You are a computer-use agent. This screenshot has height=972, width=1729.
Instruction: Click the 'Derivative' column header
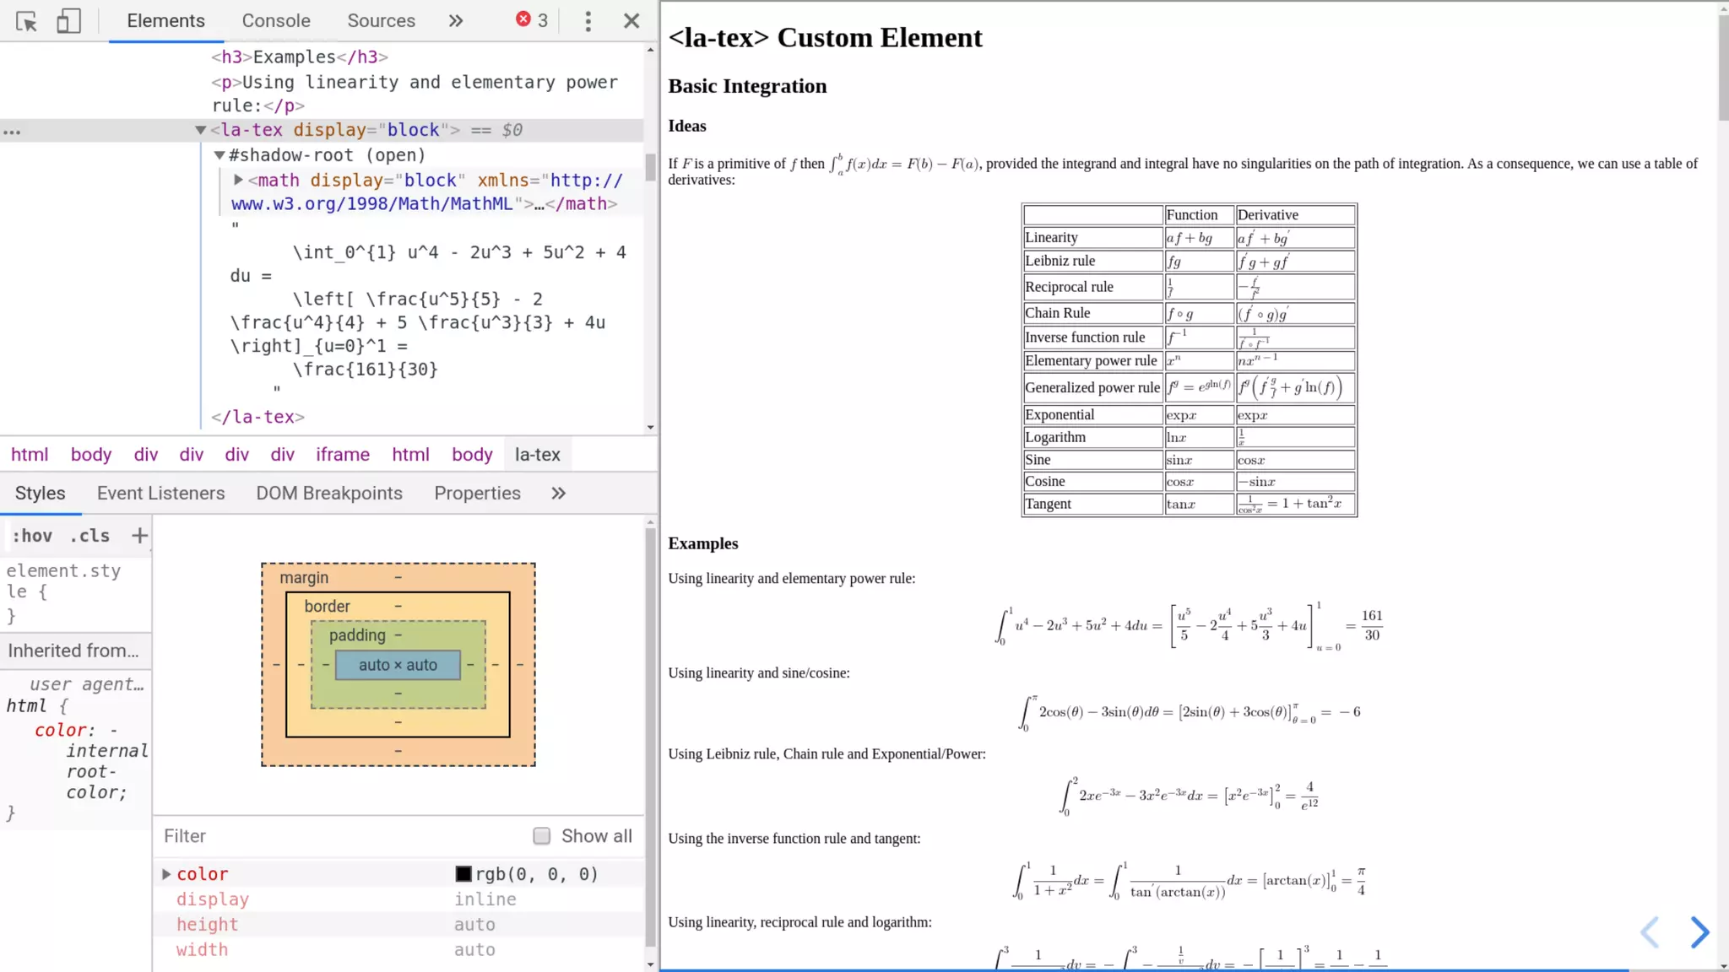(1295, 215)
